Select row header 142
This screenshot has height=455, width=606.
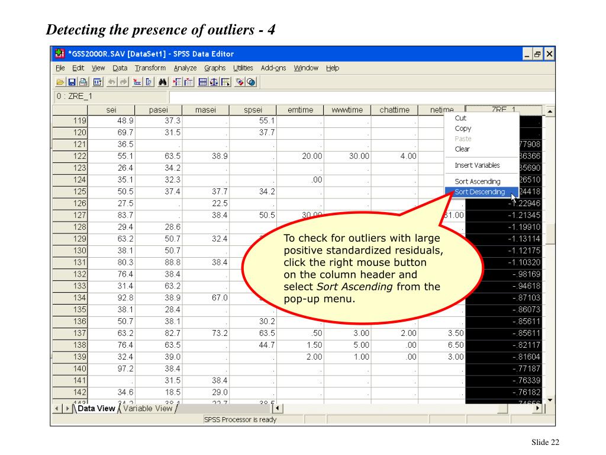[x=70, y=392]
